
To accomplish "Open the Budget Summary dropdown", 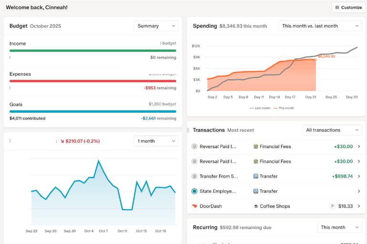I will pyautogui.click(x=156, y=26).
